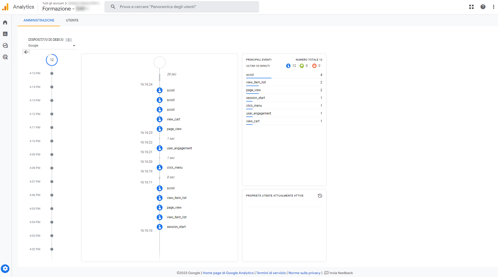Click Norme sulla privacy link

coord(304,273)
